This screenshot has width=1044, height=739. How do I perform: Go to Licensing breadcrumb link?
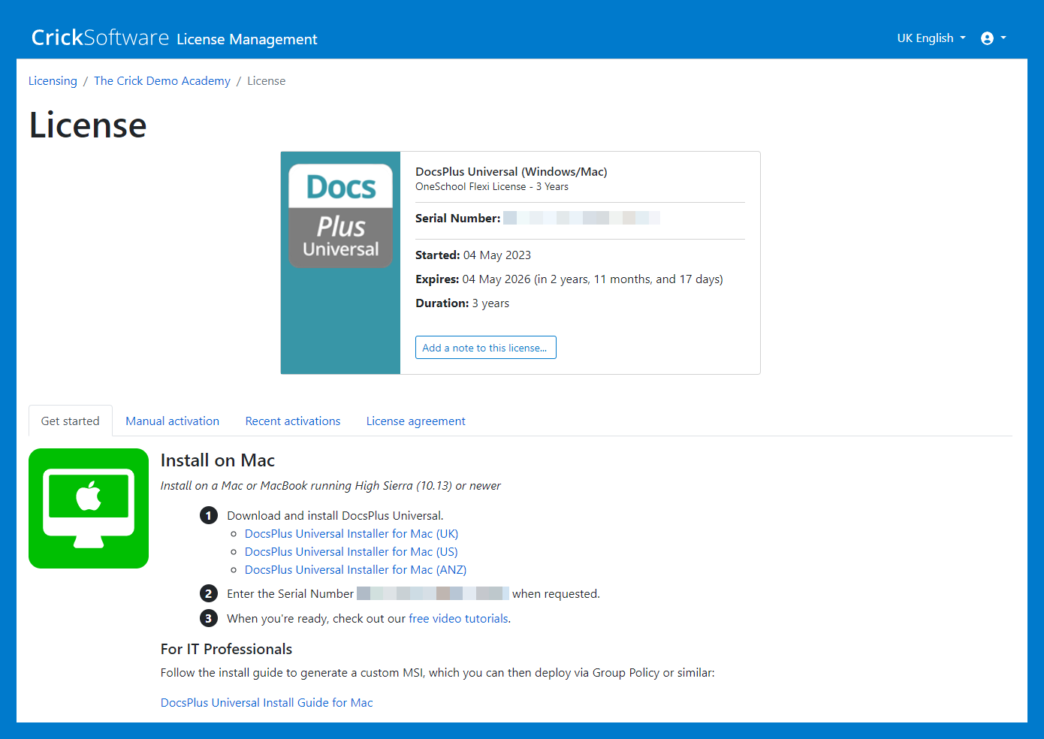pos(53,81)
